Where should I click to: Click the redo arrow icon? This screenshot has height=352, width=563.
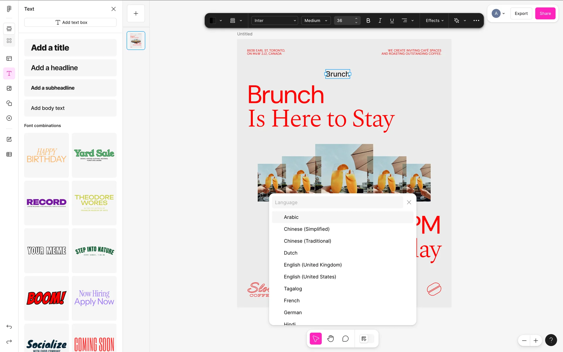pos(9,341)
